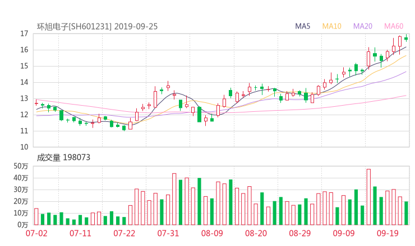The image size is (415, 246).
Task: Click the 40万 volume axis label
Action: tap(21, 178)
